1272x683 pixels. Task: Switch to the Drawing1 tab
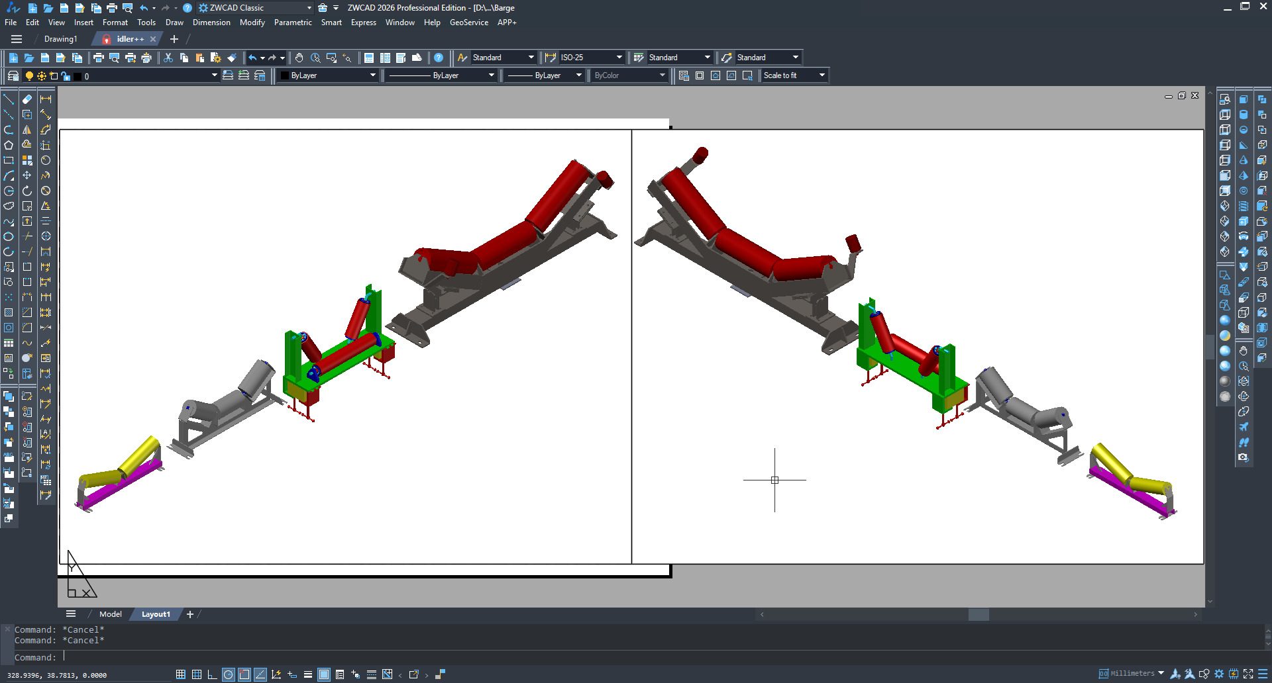tap(61, 39)
